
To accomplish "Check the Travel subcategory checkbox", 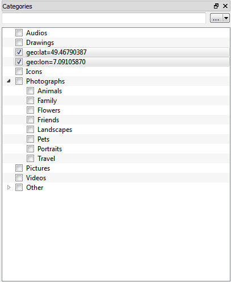I will (30, 159).
